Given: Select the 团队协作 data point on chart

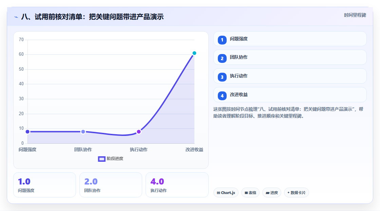Looking at the screenshot, I should 83,131.
